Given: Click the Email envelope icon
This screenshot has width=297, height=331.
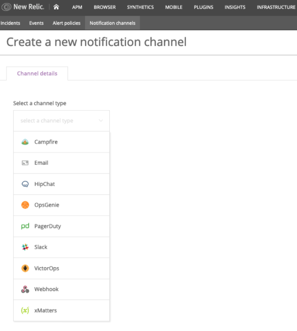Looking at the screenshot, I should click(25, 163).
